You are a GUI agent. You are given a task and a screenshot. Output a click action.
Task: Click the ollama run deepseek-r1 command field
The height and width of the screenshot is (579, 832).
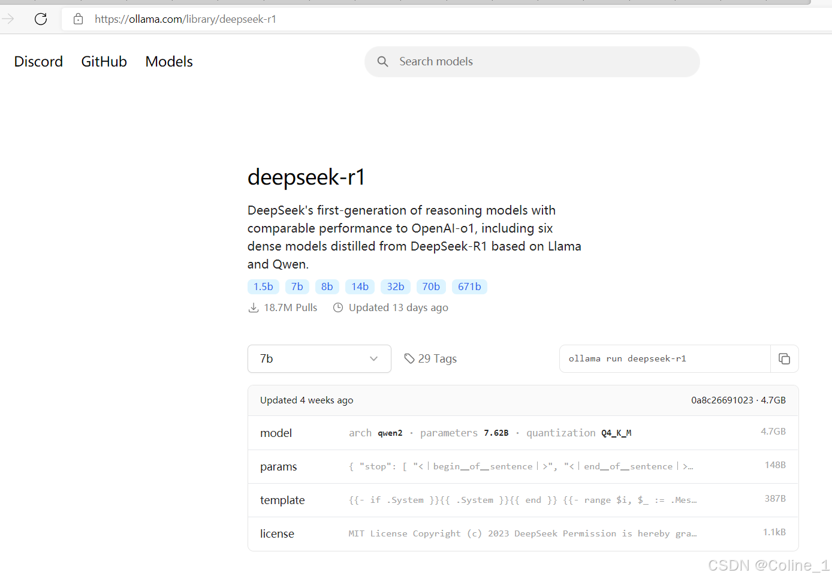click(x=665, y=358)
